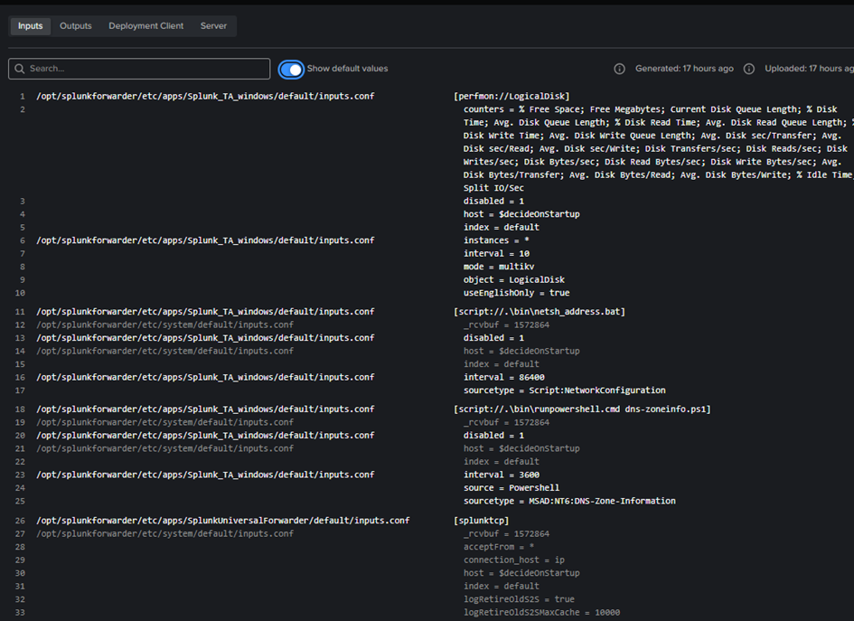This screenshot has height=621, width=854.
Task: Switch to the Inputs tab
Action: 31,26
